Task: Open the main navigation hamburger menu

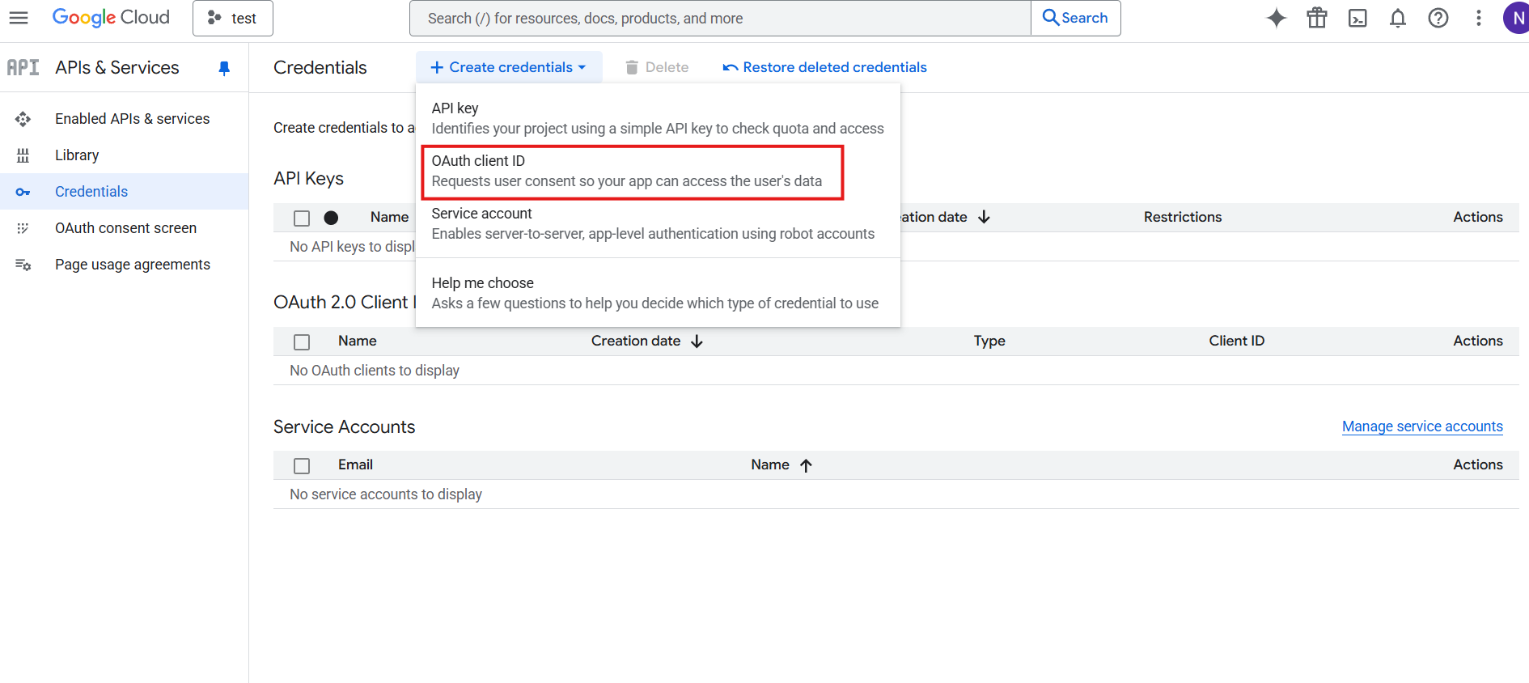Action: coord(19,18)
